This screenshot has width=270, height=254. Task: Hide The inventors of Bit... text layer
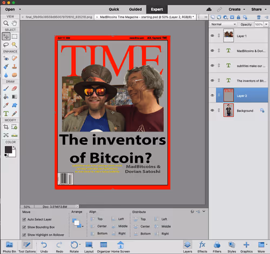pyautogui.click(x=212, y=80)
